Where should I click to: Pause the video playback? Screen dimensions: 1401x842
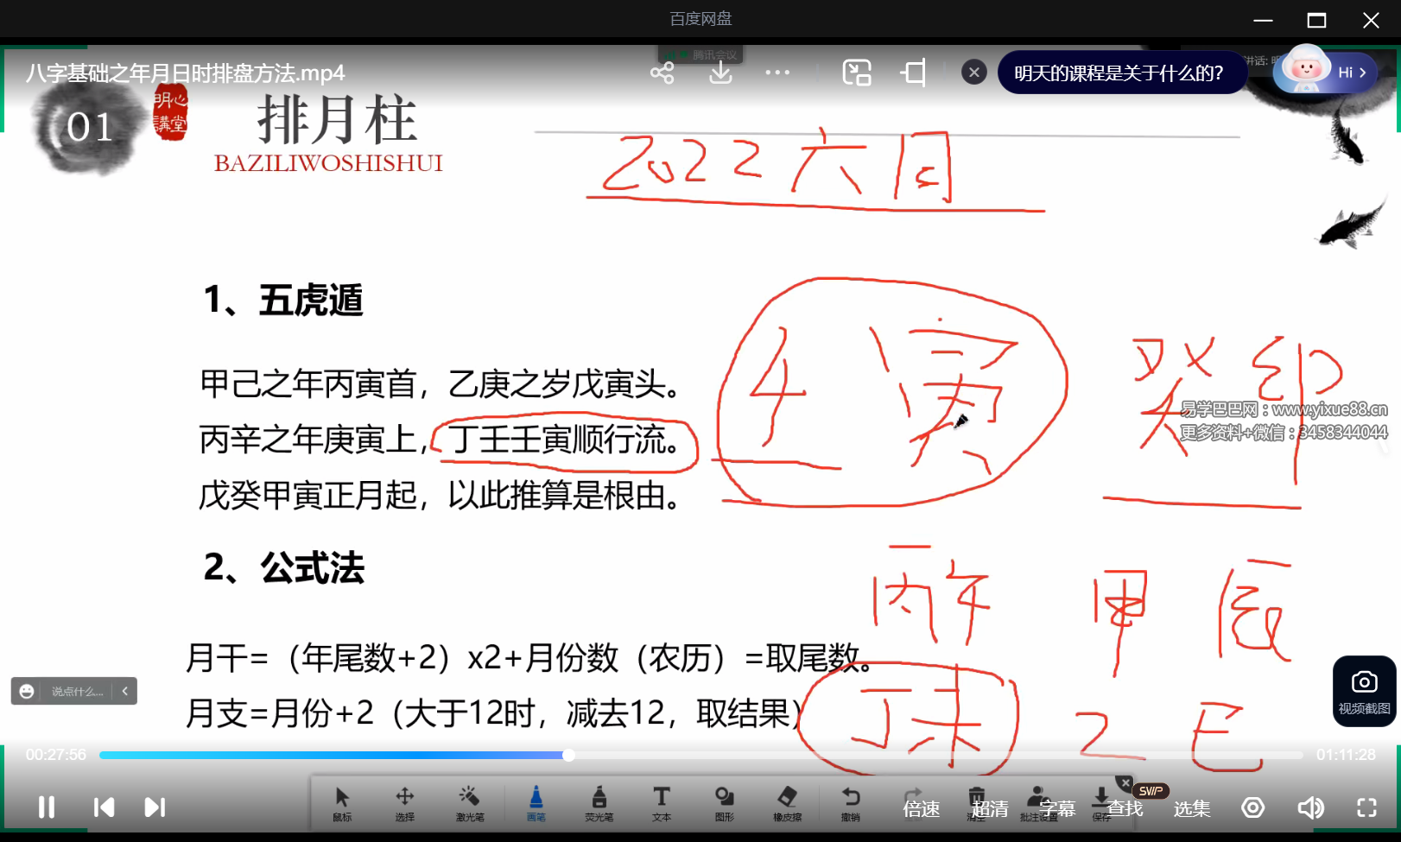(x=47, y=807)
